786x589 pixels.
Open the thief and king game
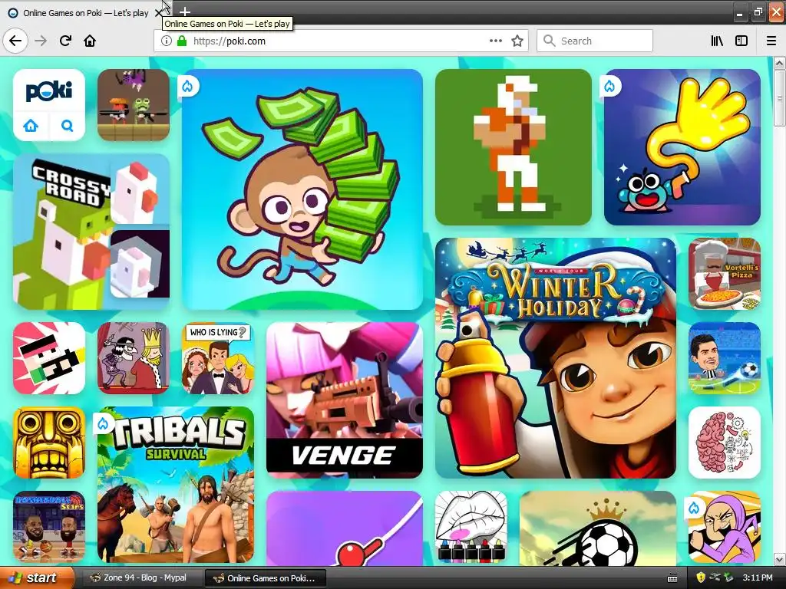(134, 358)
